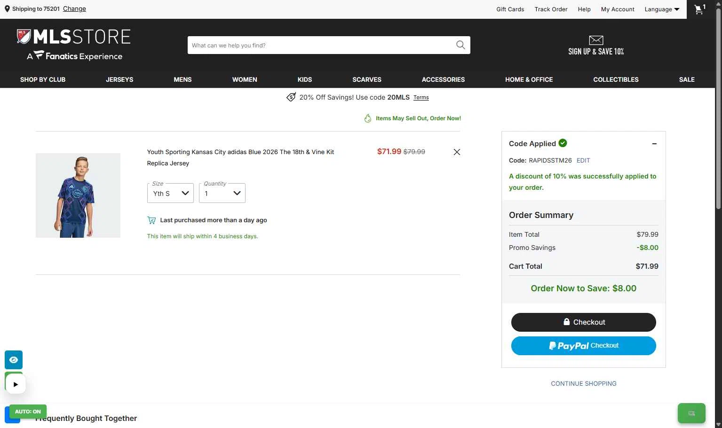Click the flame sell-out icon
Screen dimensions: 722x428
click(x=368, y=118)
